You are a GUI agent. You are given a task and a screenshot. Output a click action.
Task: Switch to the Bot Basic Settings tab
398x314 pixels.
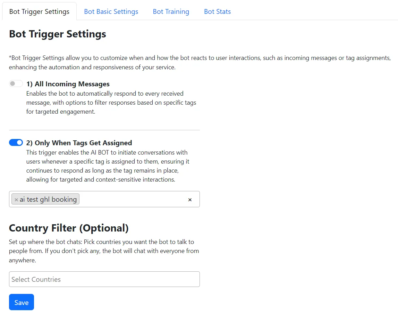pos(111,11)
